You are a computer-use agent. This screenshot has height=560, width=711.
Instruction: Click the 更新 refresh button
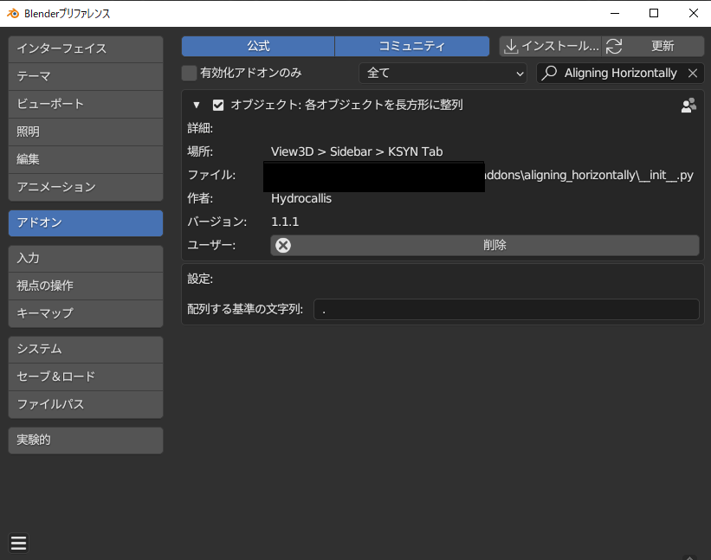(x=653, y=46)
